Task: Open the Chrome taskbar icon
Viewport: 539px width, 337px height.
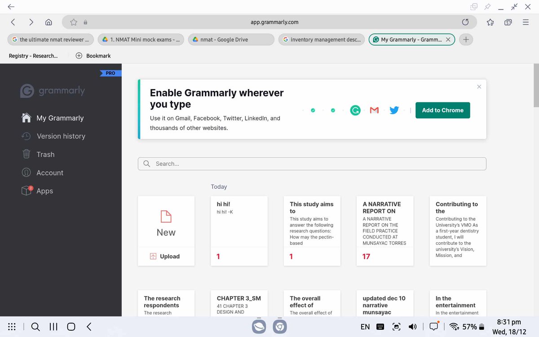Action: (x=280, y=327)
